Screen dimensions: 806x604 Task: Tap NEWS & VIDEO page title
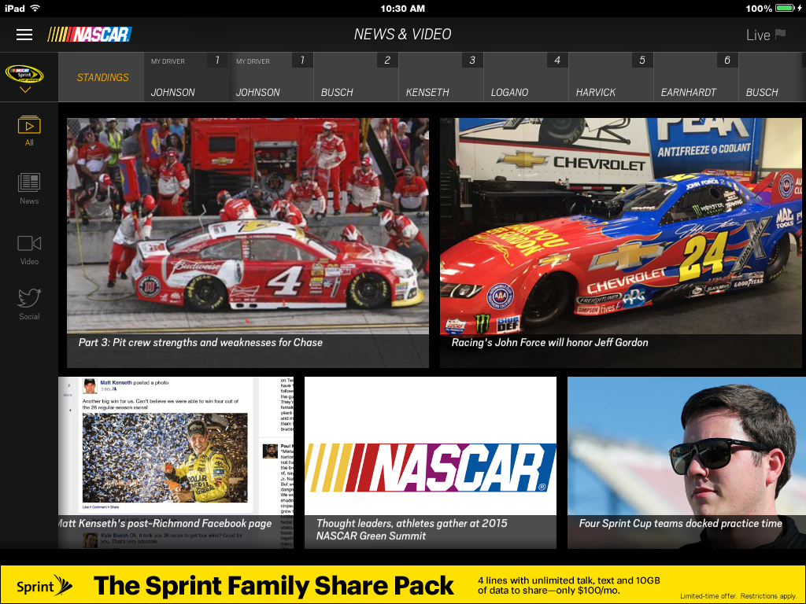(402, 35)
